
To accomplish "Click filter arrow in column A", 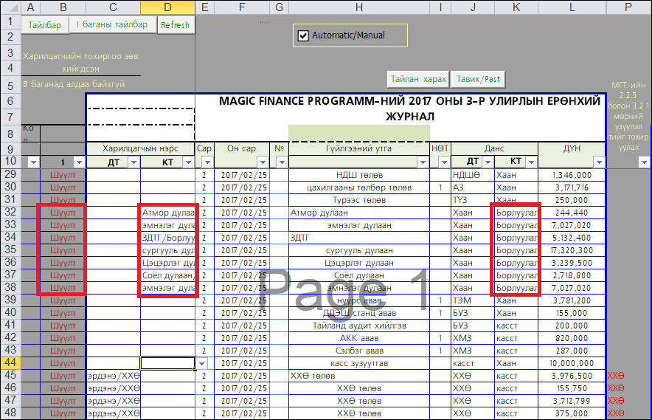I will coord(32,162).
